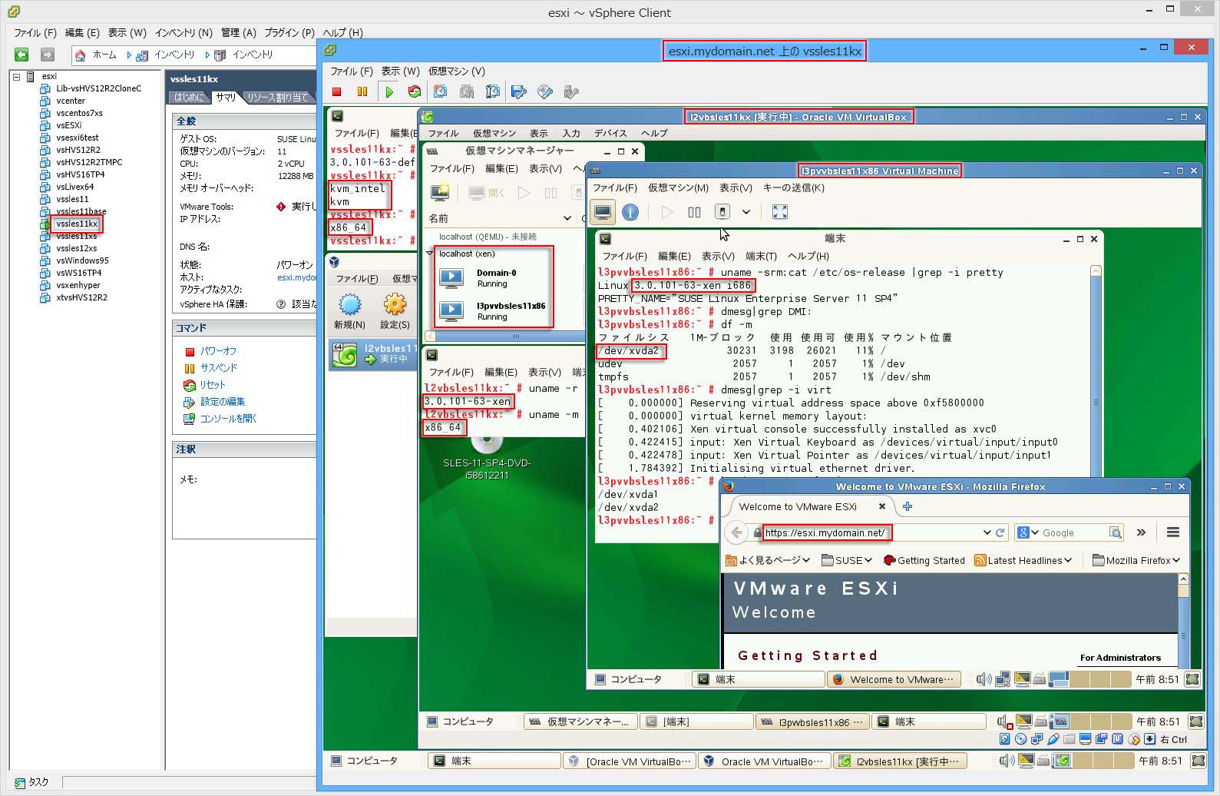Open Google search engine dropdown
The image size is (1220, 796).
[x=1028, y=532]
